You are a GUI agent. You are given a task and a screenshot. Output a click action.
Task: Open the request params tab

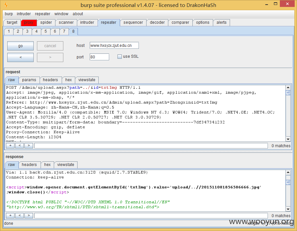(x=29, y=80)
